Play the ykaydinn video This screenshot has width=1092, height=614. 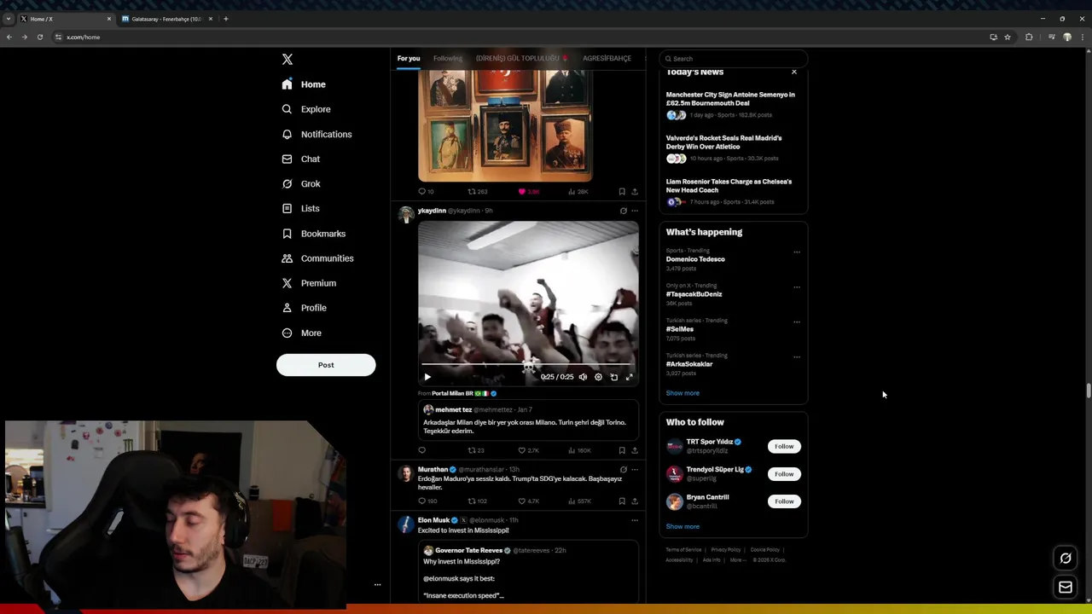427,377
